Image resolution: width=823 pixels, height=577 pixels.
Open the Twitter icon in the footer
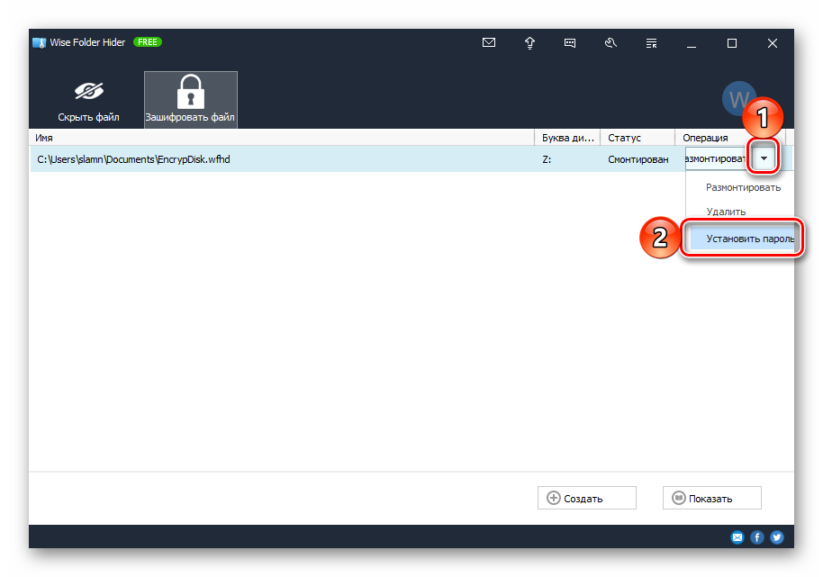pyautogui.click(x=777, y=537)
